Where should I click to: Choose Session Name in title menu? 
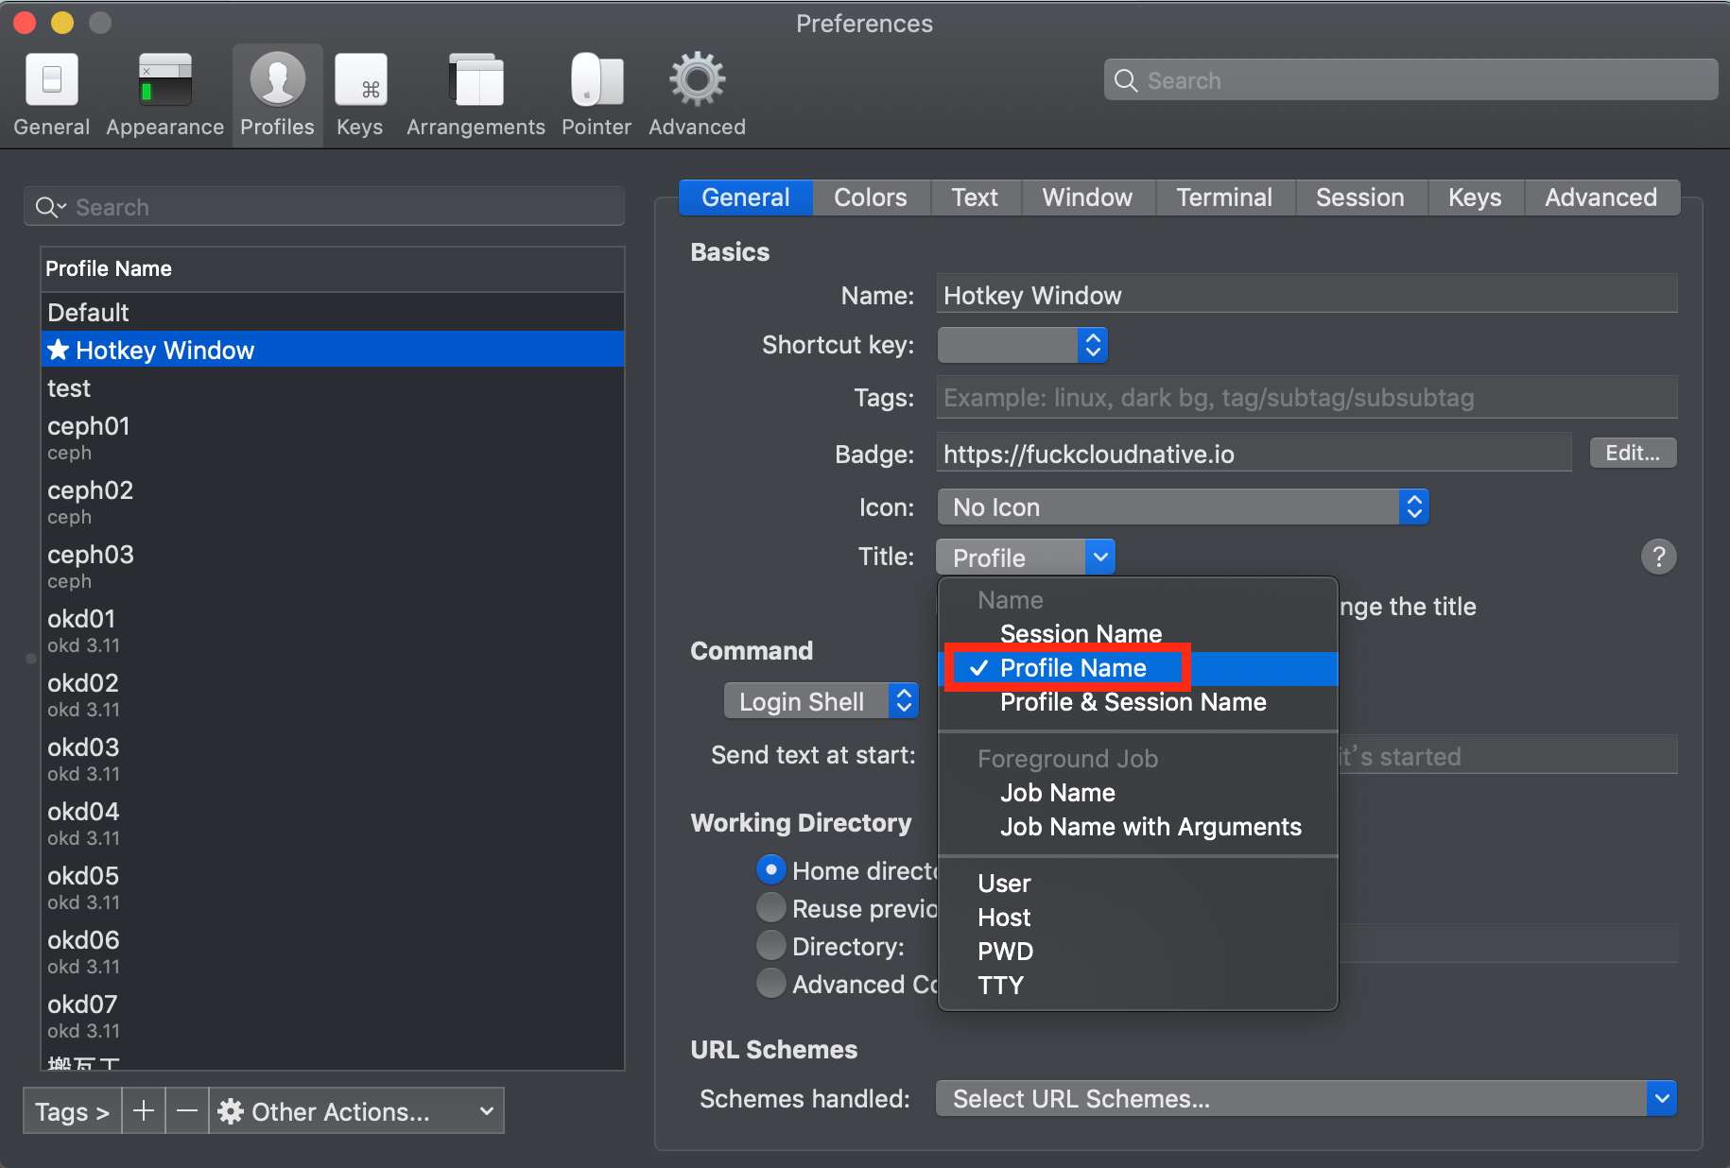tap(1138, 634)
